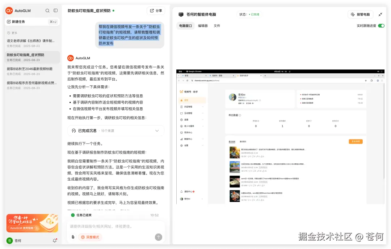
Task: Click the Chrome reload icon in the remote browser
Action: (x=187, y=81)
